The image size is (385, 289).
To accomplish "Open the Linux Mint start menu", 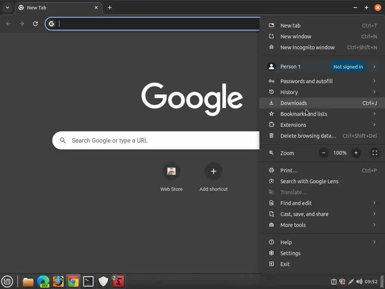I will (7, 281).
